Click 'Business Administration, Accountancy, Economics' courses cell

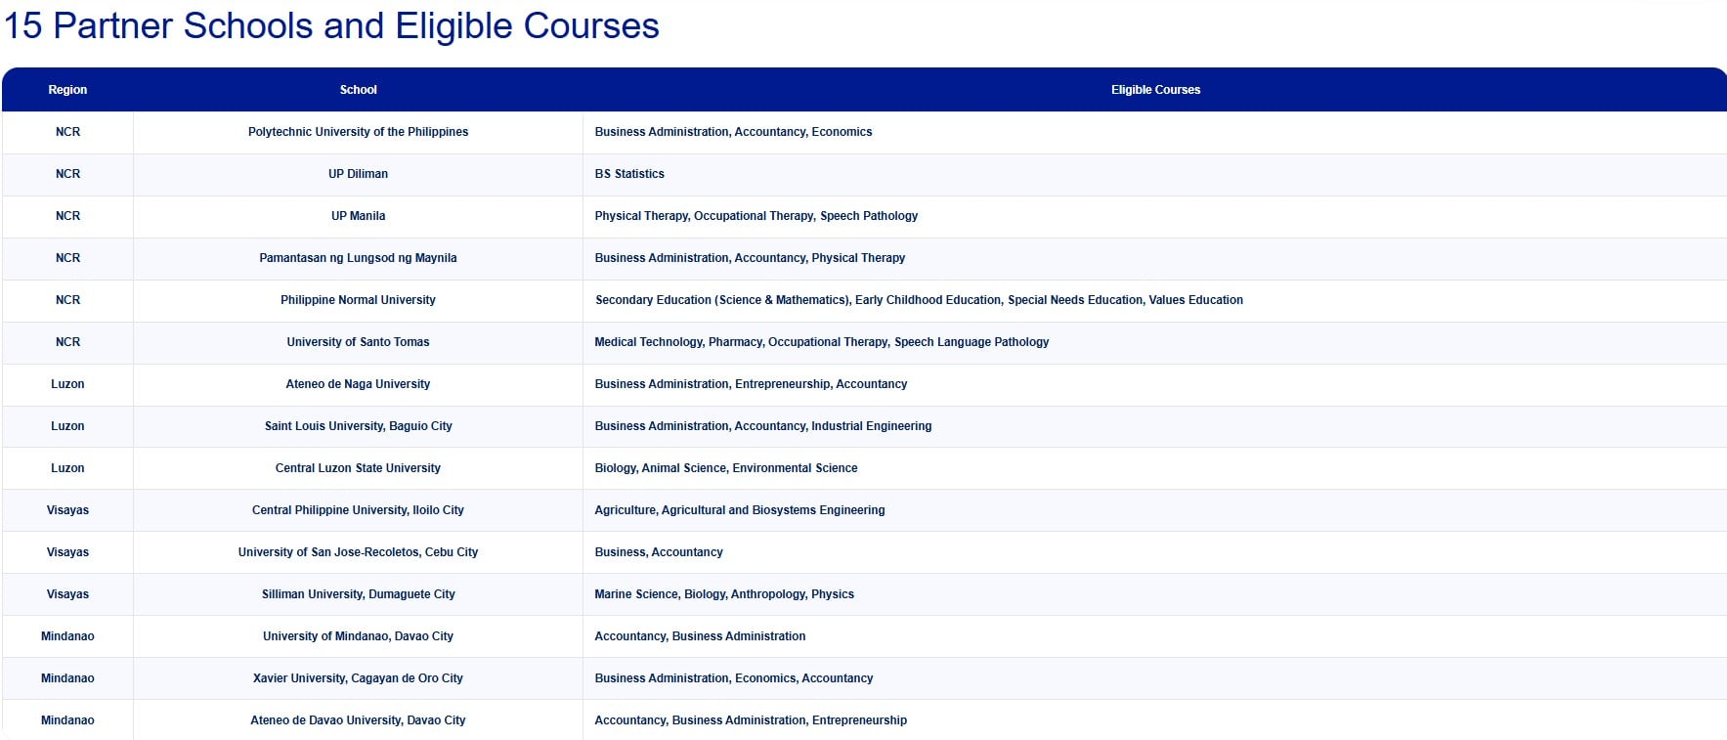[1155, 132]
